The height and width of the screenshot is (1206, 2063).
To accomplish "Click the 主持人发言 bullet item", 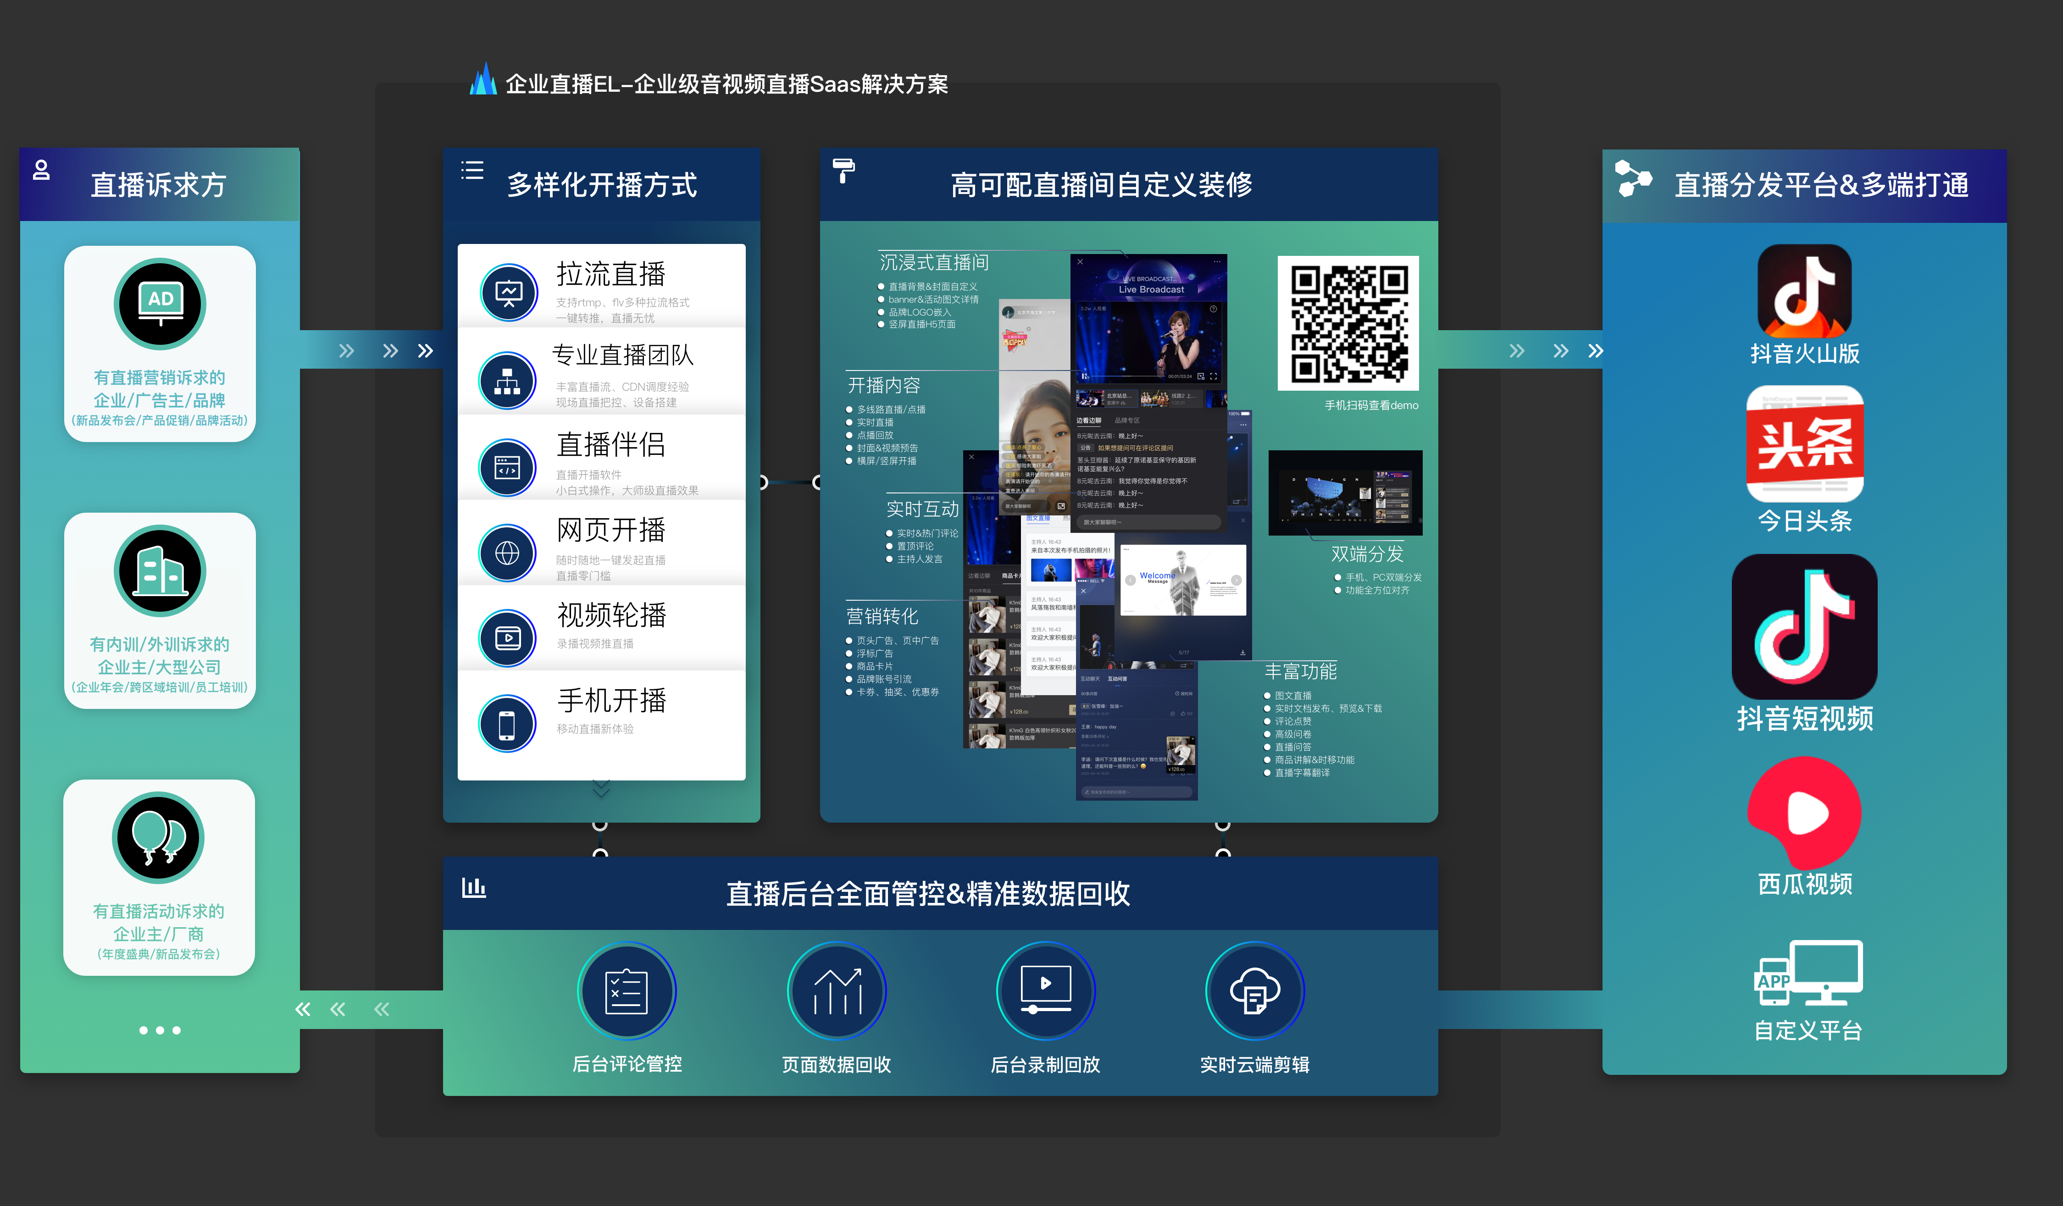I will click(914, 559).
